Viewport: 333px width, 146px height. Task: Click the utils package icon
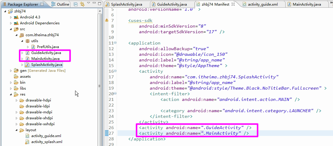[x=27, y=41]
